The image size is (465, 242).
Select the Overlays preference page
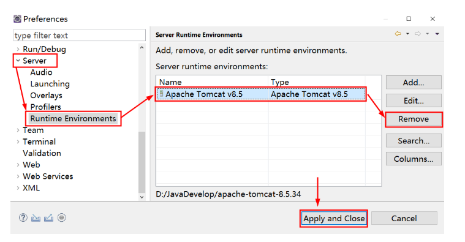tap(47, 96)
